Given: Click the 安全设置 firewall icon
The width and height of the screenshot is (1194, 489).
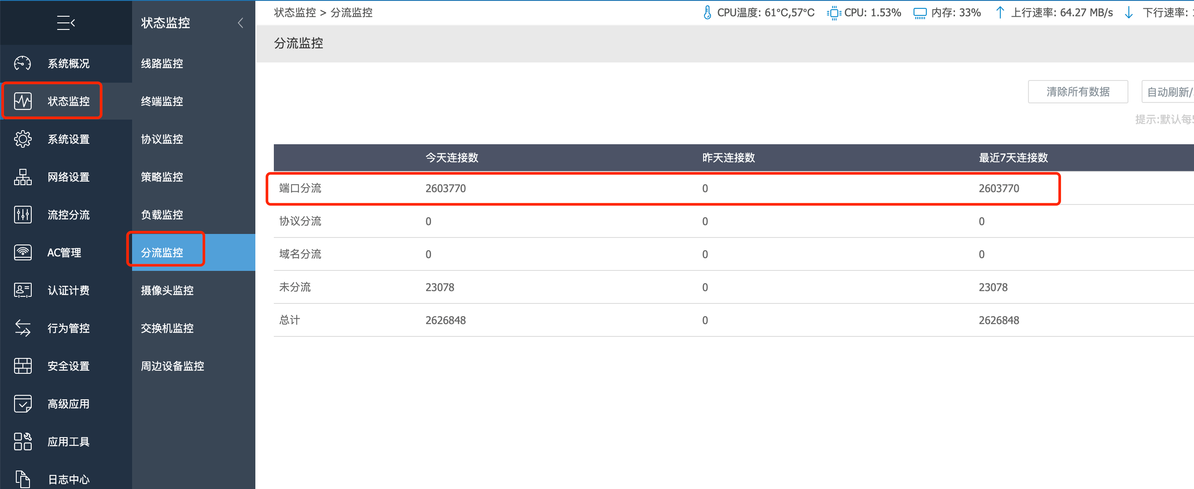Looking at the screenshot, I should (x=22, y=366).
